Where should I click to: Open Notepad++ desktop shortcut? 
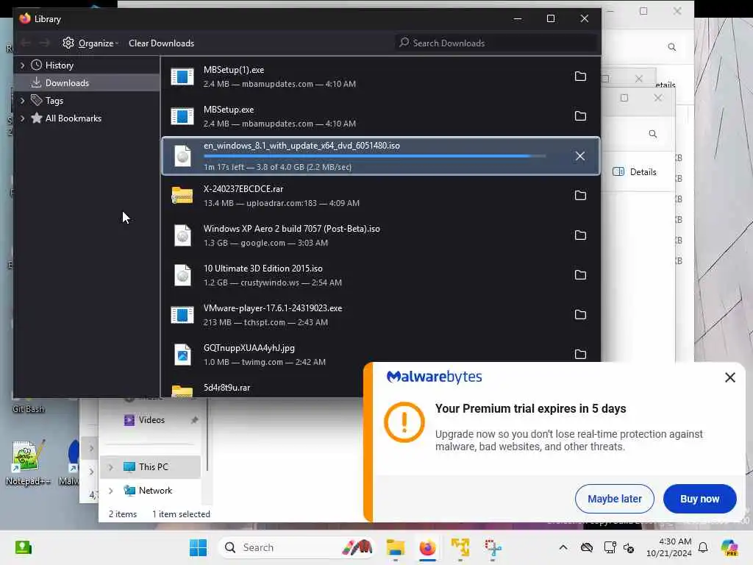(x=28, y=463)
